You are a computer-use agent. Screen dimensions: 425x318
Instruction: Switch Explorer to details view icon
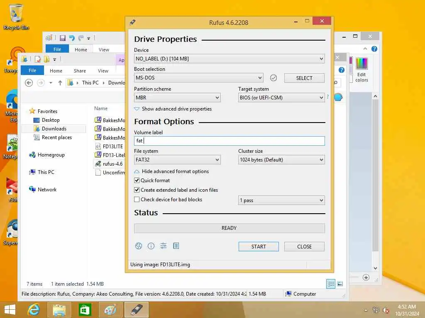(x=331, y=284)
